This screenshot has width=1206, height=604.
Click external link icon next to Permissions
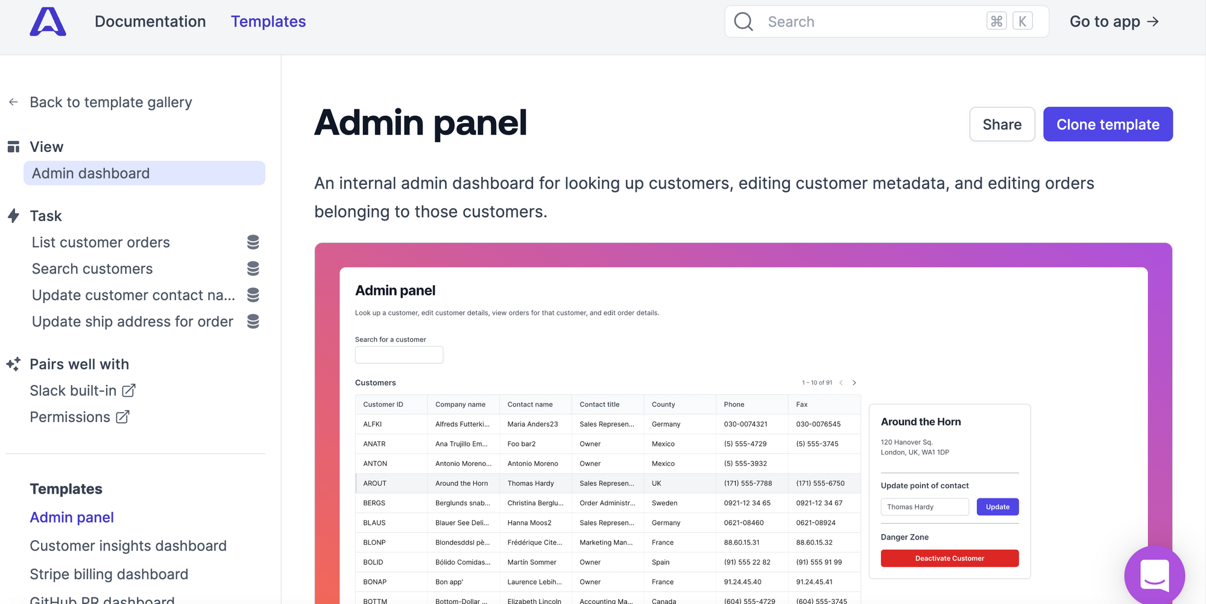[122, 417]
